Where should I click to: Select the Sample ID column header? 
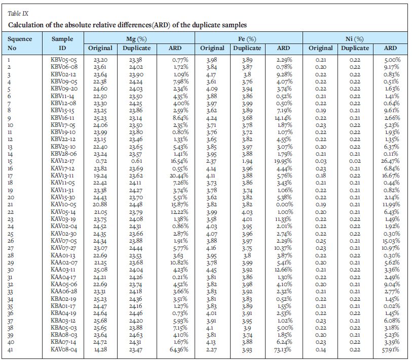(x=62, y=43)
